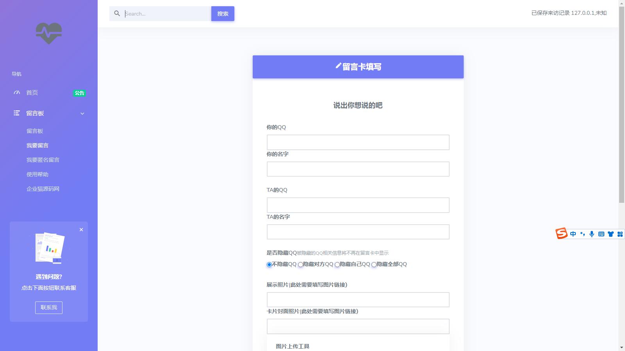Collapse the 留言板 sidebar menu
The image size is (625, 351).
pyautogui.click(x=82, y=113)
